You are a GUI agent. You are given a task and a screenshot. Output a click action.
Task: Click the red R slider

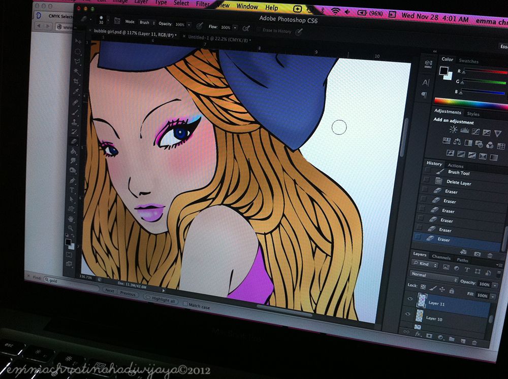(x=485, y=71)
